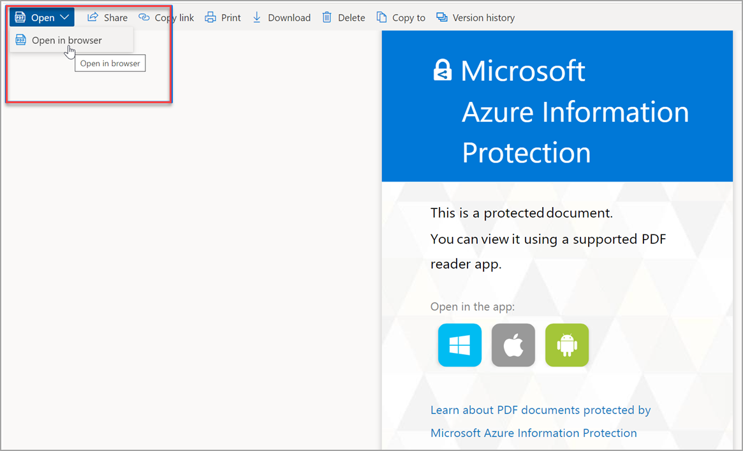Click the Print icon
This screenshot has height=451, width=743.
210,17
